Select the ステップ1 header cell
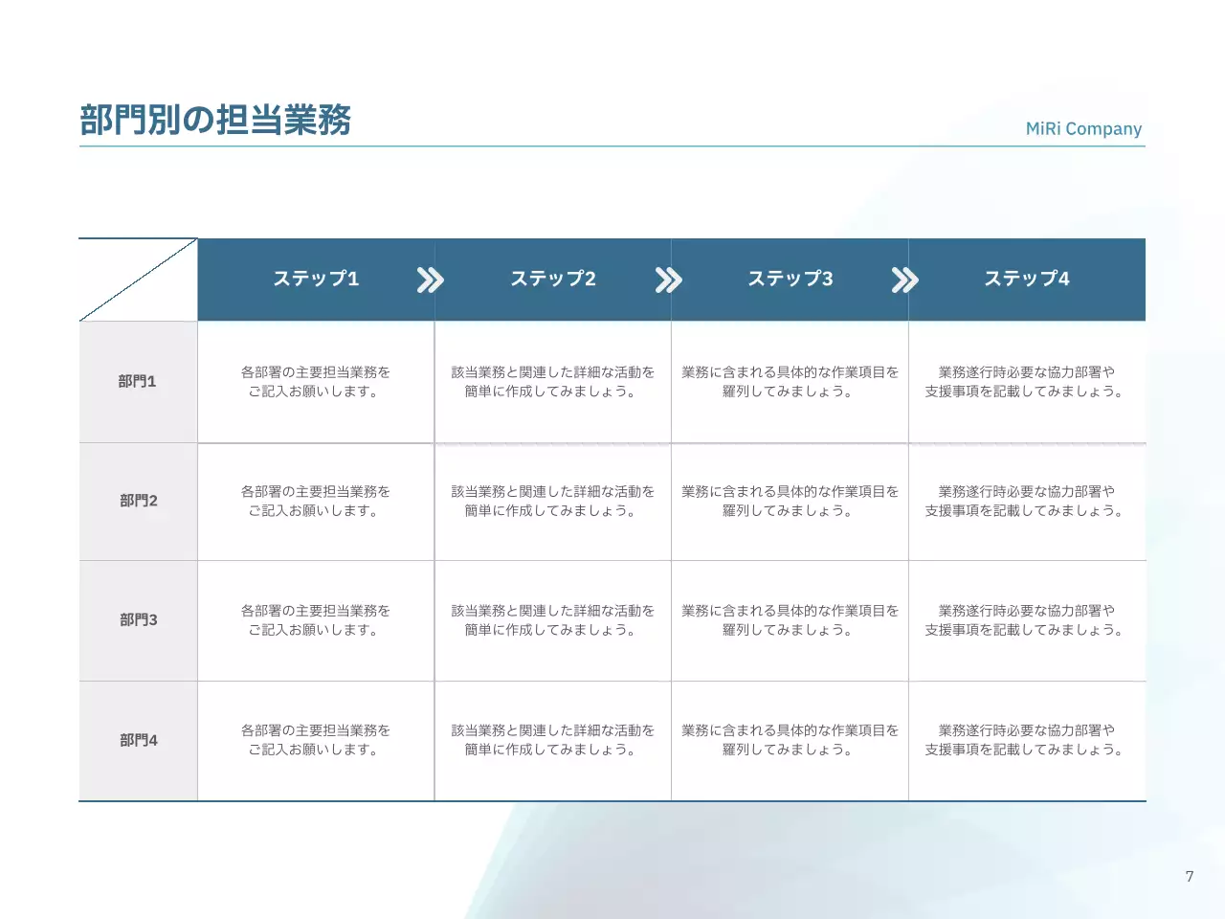Viewport: 1225px width, 919px height. [x=316, y=279]
